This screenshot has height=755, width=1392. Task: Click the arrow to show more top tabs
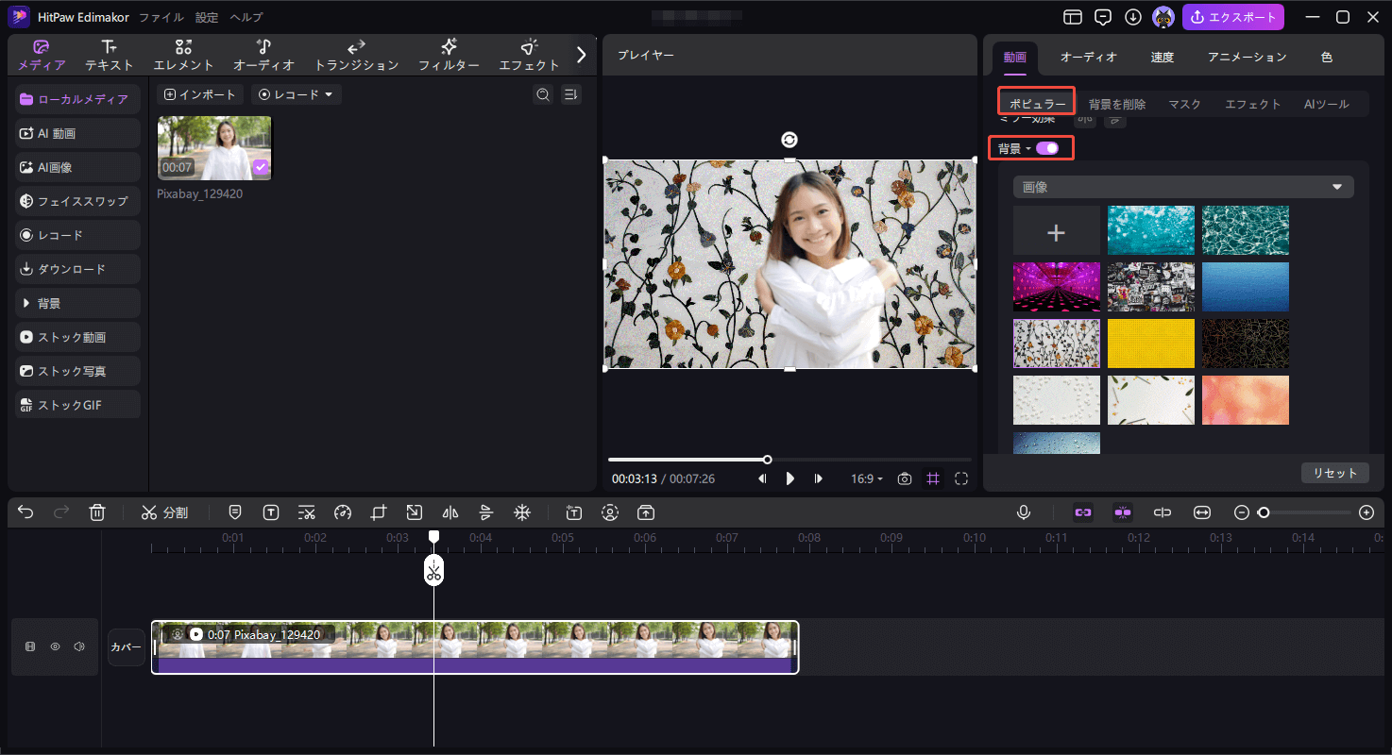coord(581,55)
